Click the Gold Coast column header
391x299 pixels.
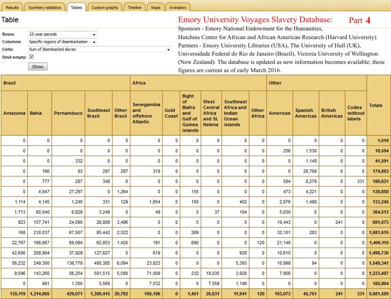[171, 113]
